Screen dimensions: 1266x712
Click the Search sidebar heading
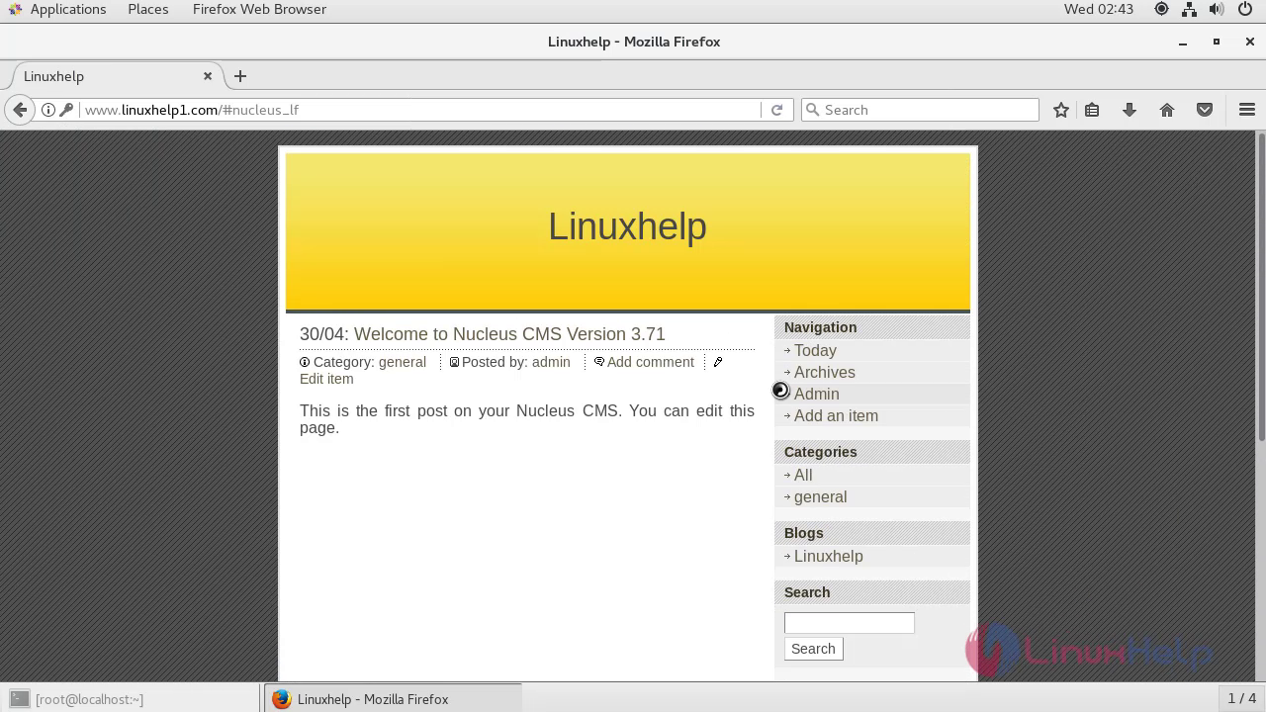[807, 592]
